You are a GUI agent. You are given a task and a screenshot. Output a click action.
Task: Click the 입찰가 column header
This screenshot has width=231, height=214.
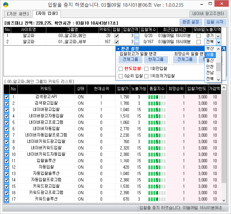pyautogui.click(x=123, y=89)
